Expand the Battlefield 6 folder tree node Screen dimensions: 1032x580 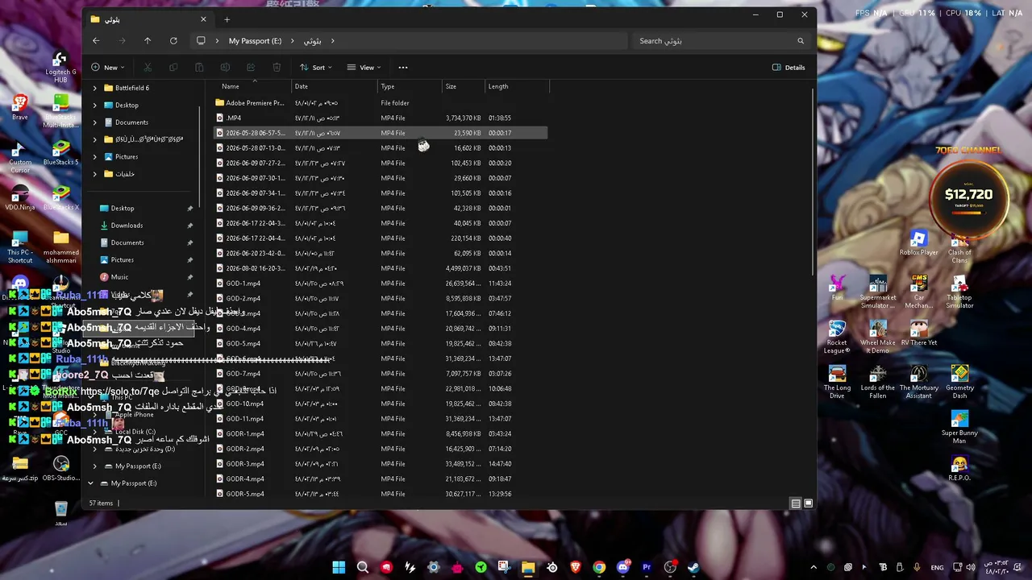coord(95,88)
